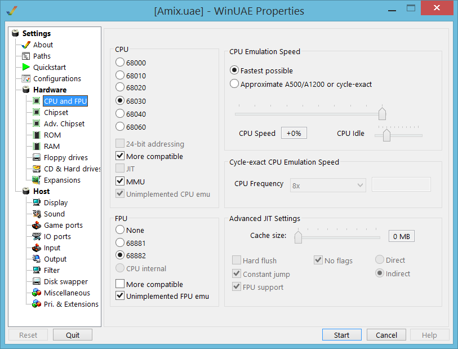Screen dimensions: 458x349
Task: Click the Cancel button
Action: [386, 335]
